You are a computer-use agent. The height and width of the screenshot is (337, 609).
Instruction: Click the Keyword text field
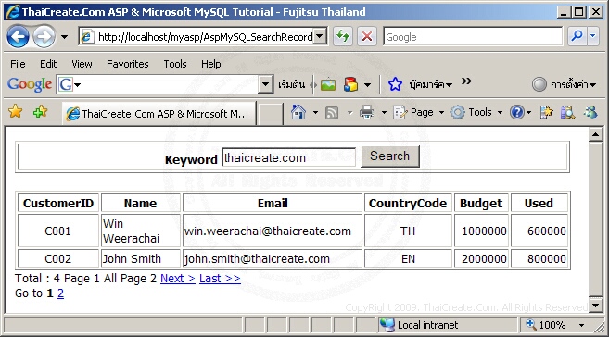288,157
